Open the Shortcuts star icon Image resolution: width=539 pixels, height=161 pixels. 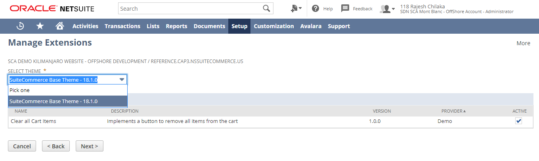40,26
